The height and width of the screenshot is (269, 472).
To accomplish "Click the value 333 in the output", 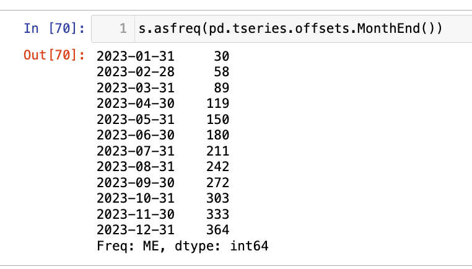I will [x=217, y=214].
